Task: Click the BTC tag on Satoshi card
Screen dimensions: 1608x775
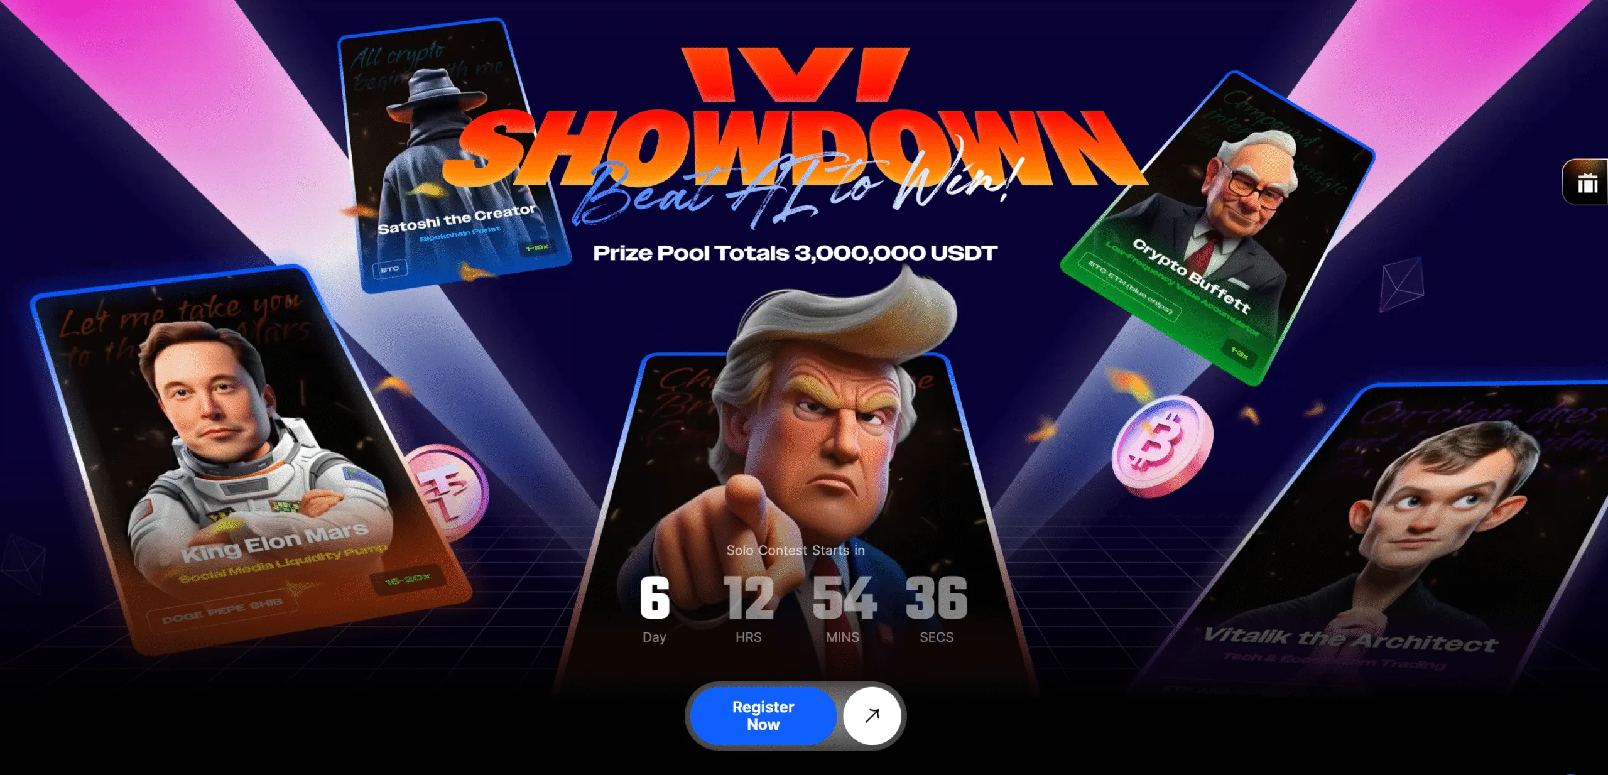Action: coord(389,269)
